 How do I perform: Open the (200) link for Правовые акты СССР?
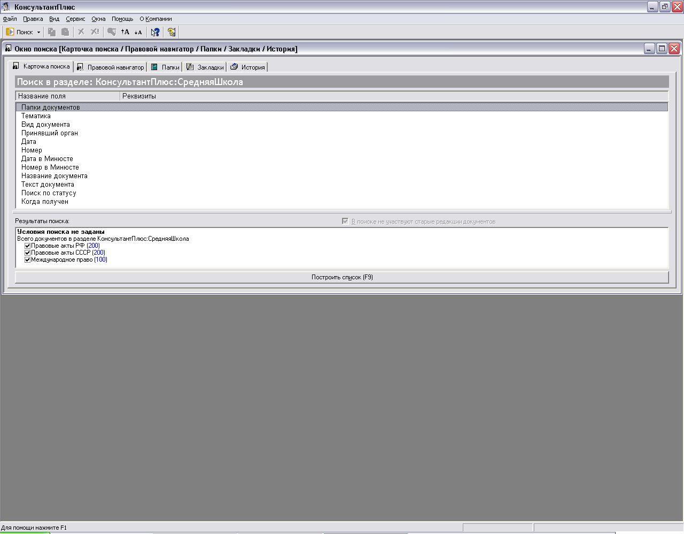tap(98, 253)
